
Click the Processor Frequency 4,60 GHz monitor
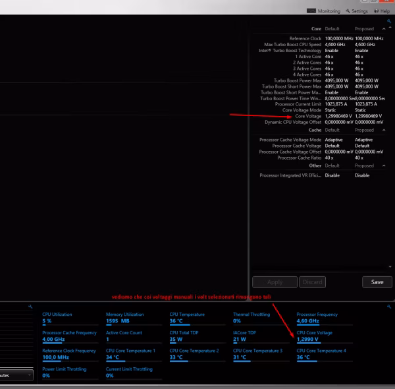(x=325, y=318)
